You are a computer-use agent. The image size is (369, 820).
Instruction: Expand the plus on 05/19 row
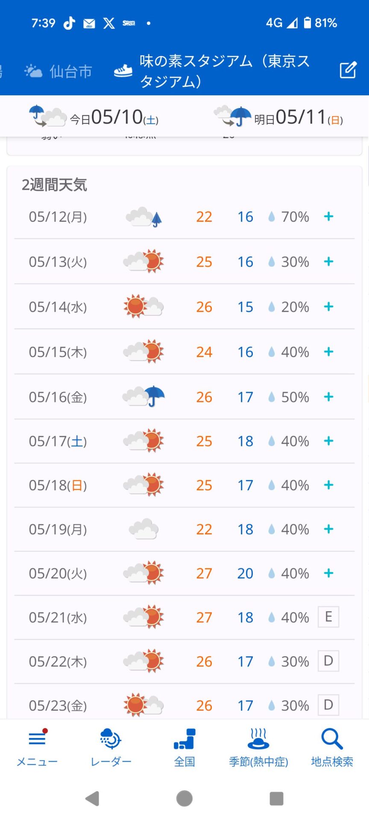[328, 529]
